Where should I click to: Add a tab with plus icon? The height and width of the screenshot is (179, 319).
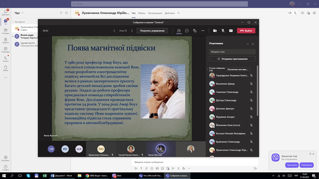tap(178, 13)
